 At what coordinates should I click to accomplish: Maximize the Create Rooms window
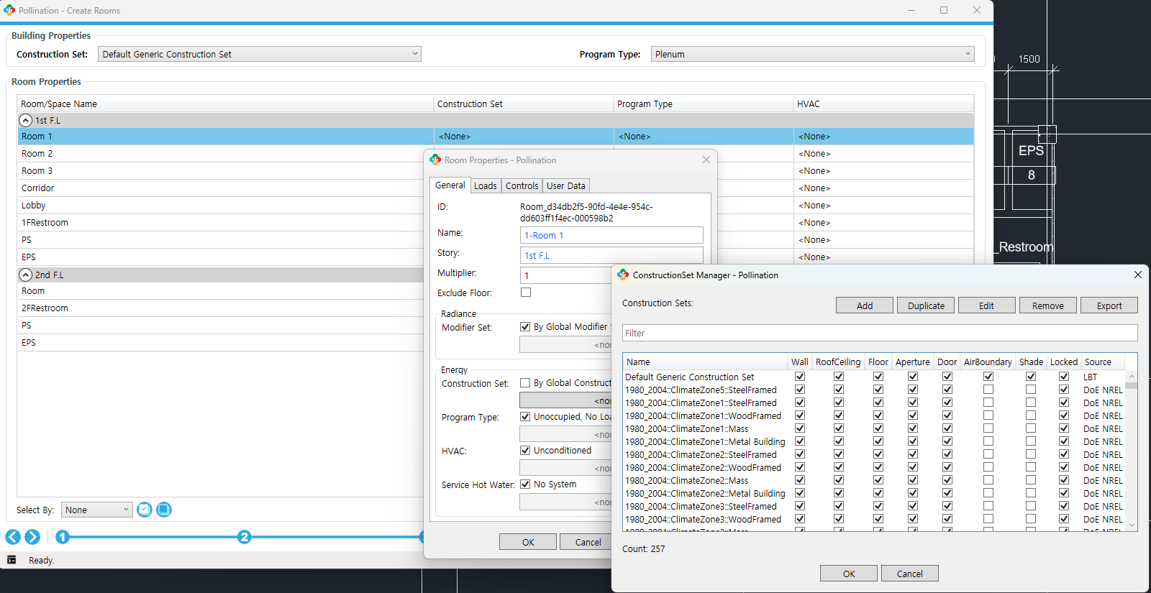[944, 10]
